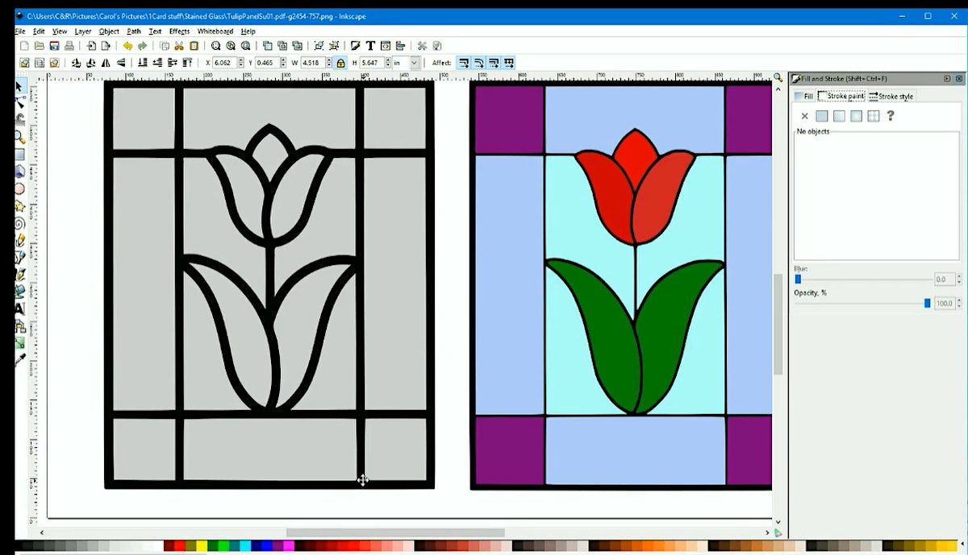Toggle first Affect stroke-width scaling button
Image resolution: width=968 pixels, height=555 pixels.
tap(464, 63)
